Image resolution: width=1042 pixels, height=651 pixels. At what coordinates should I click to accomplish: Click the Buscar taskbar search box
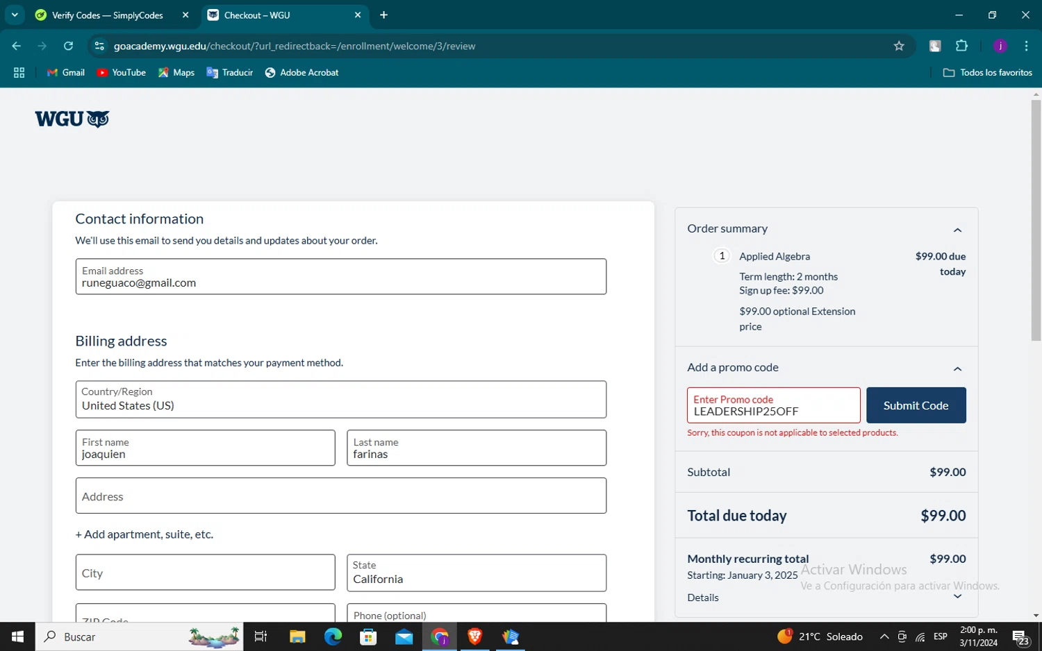139,636
